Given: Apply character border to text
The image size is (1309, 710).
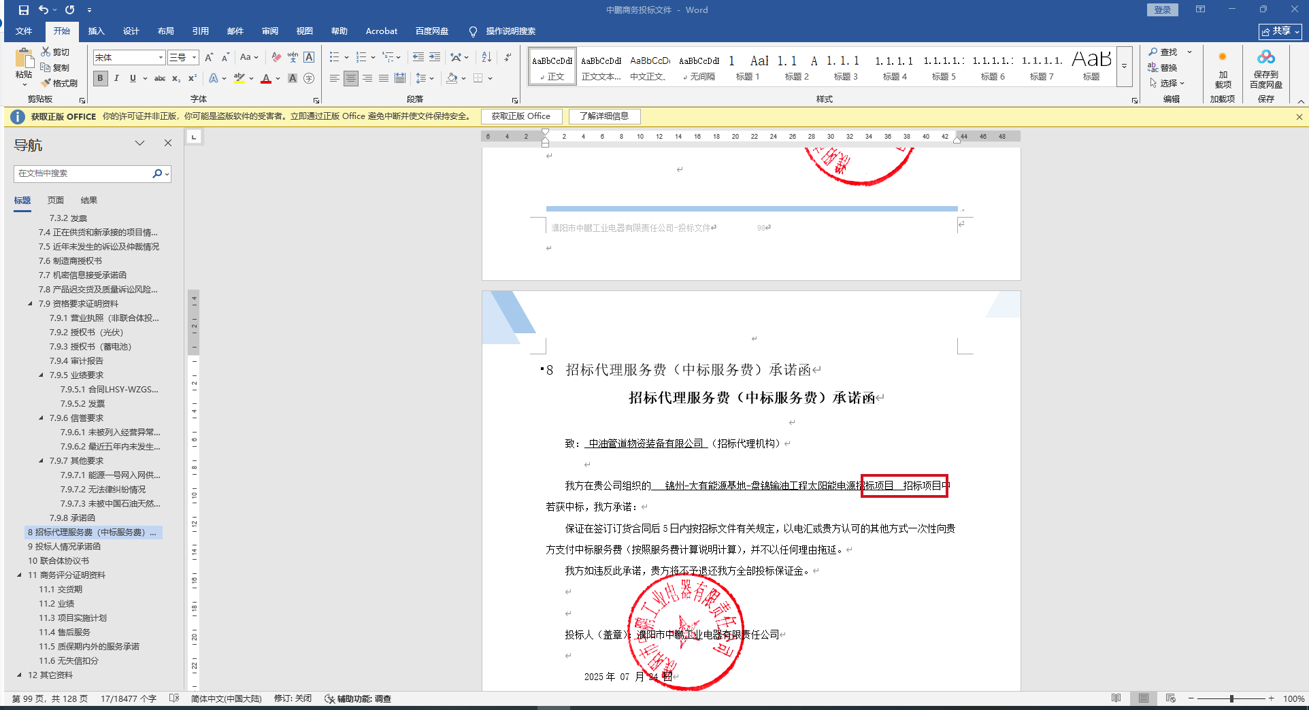Looking at the screenshot, I should 309,58.
